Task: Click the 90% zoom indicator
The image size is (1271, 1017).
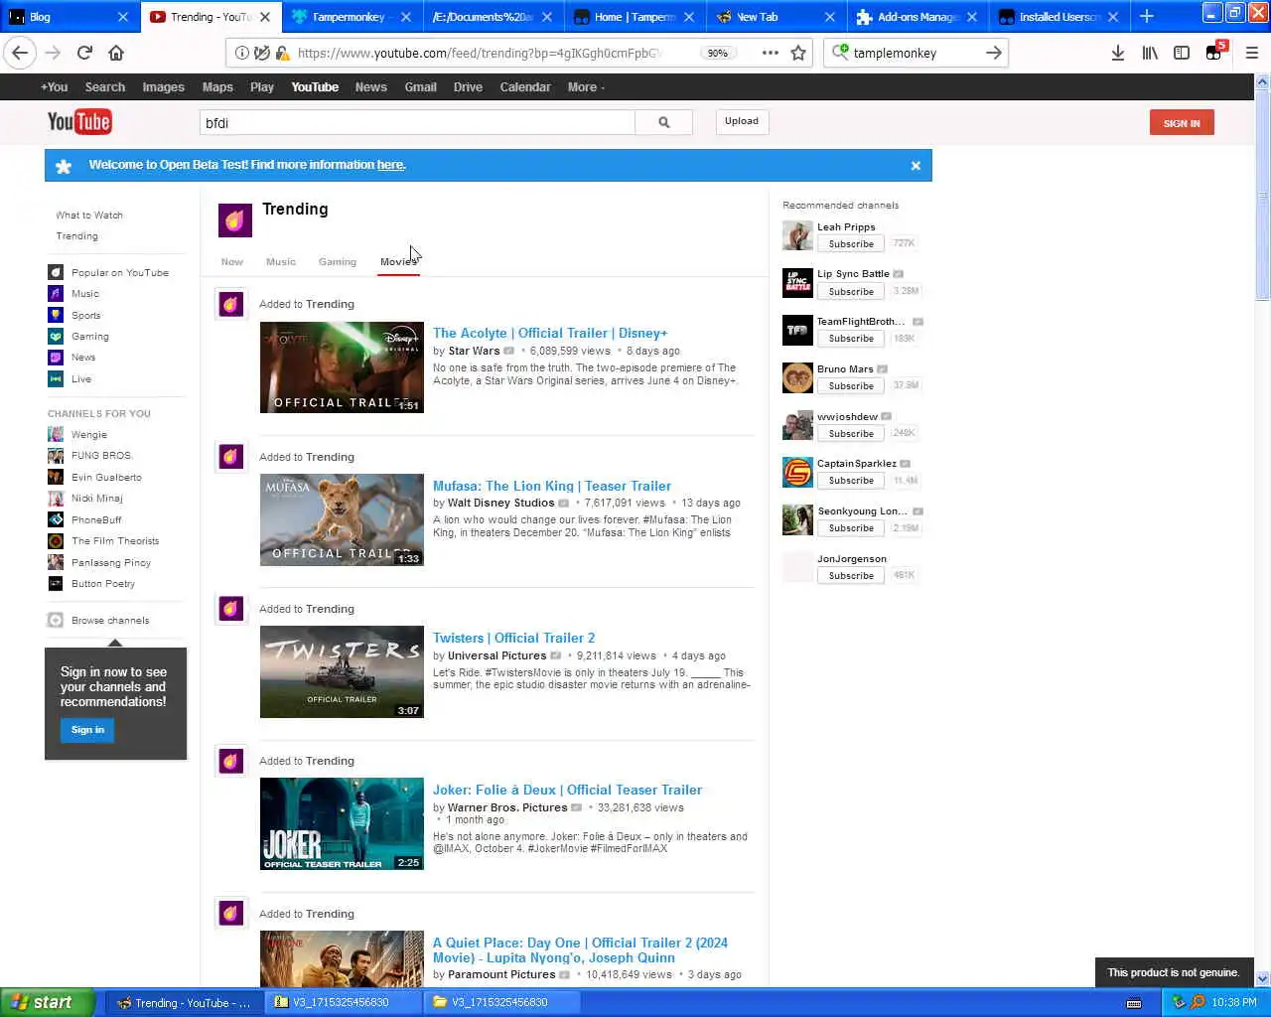Action: 718,53
